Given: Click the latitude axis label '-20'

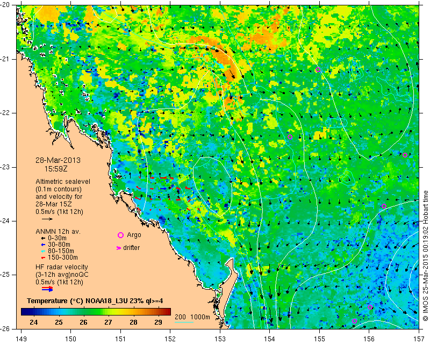Looking at the screenshot, I should 6,5.
